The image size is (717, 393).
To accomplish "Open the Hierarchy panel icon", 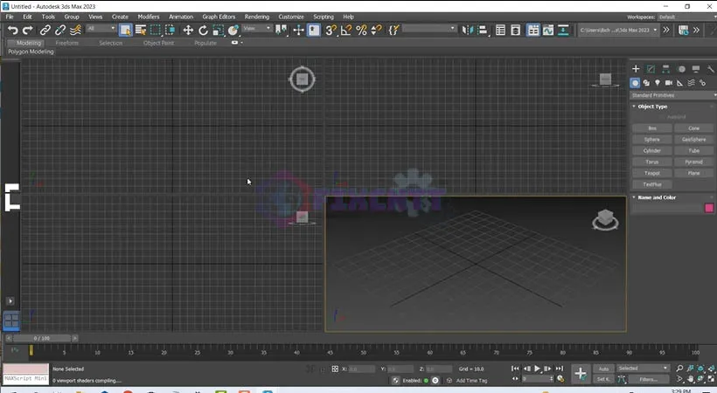I will 665,69.
